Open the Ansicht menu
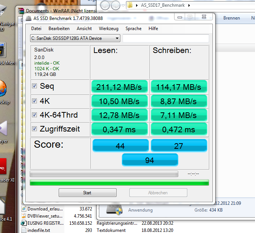This screenshot has width=255, height=233. (84, 29)
